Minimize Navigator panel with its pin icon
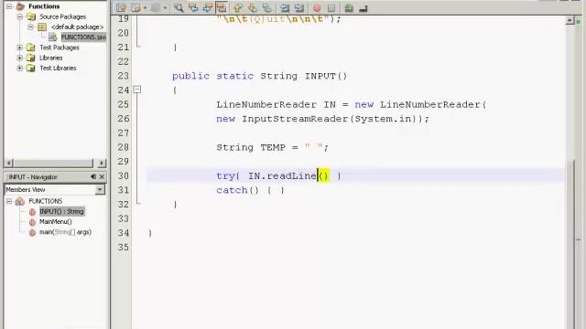The image size is (586, 329). click(93, 176)
